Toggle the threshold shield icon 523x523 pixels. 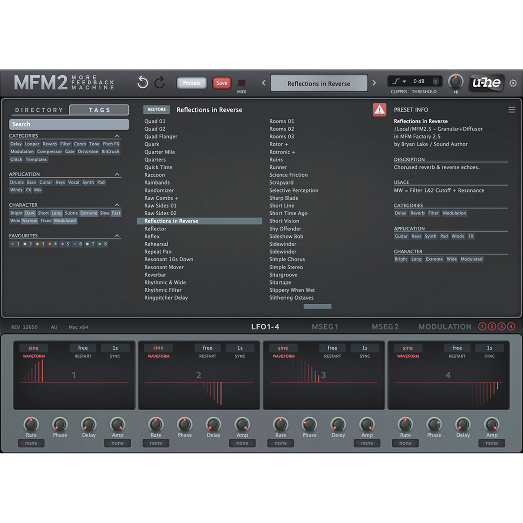(436, 81)
